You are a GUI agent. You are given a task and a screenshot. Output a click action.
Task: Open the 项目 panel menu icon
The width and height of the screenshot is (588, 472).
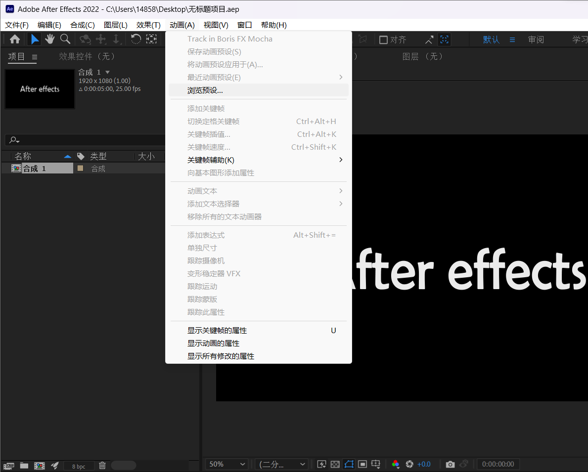click(x=35, y=57)
